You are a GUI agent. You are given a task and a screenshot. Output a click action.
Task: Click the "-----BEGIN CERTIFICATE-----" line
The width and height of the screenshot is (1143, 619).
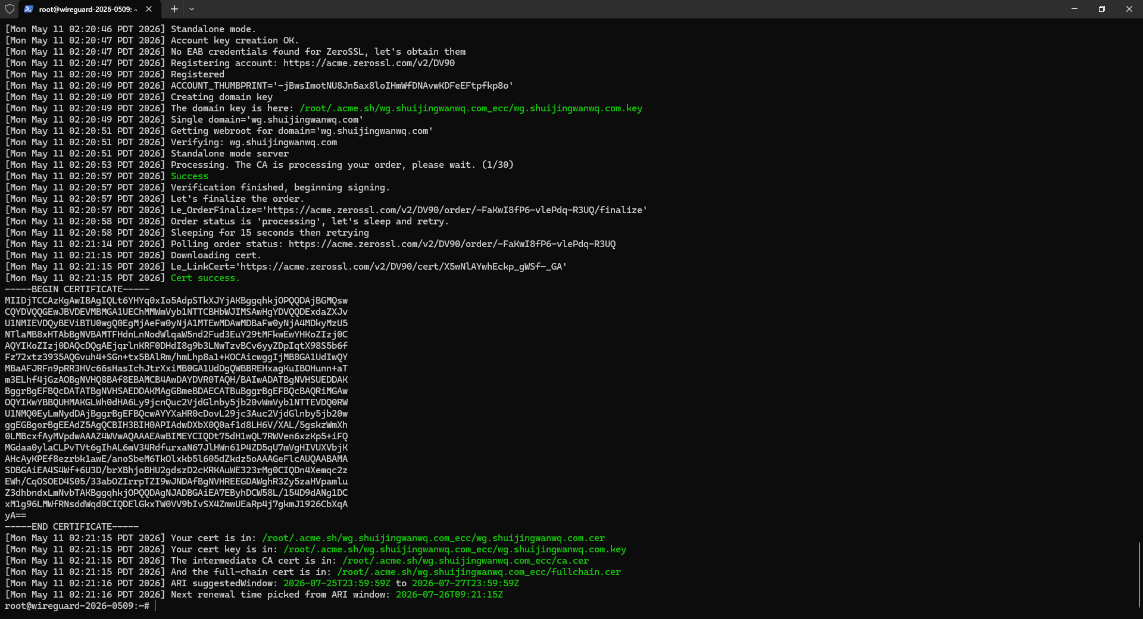tap(77, 289)
